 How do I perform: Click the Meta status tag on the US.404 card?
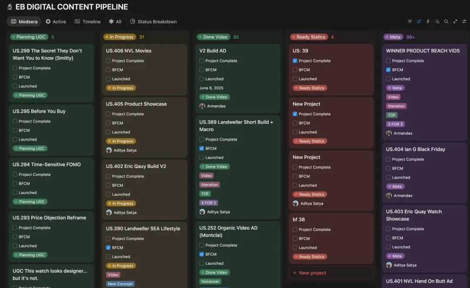coord(395,186)
